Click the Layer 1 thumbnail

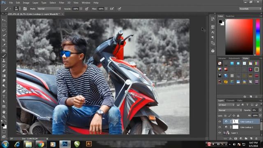point(226,133)
